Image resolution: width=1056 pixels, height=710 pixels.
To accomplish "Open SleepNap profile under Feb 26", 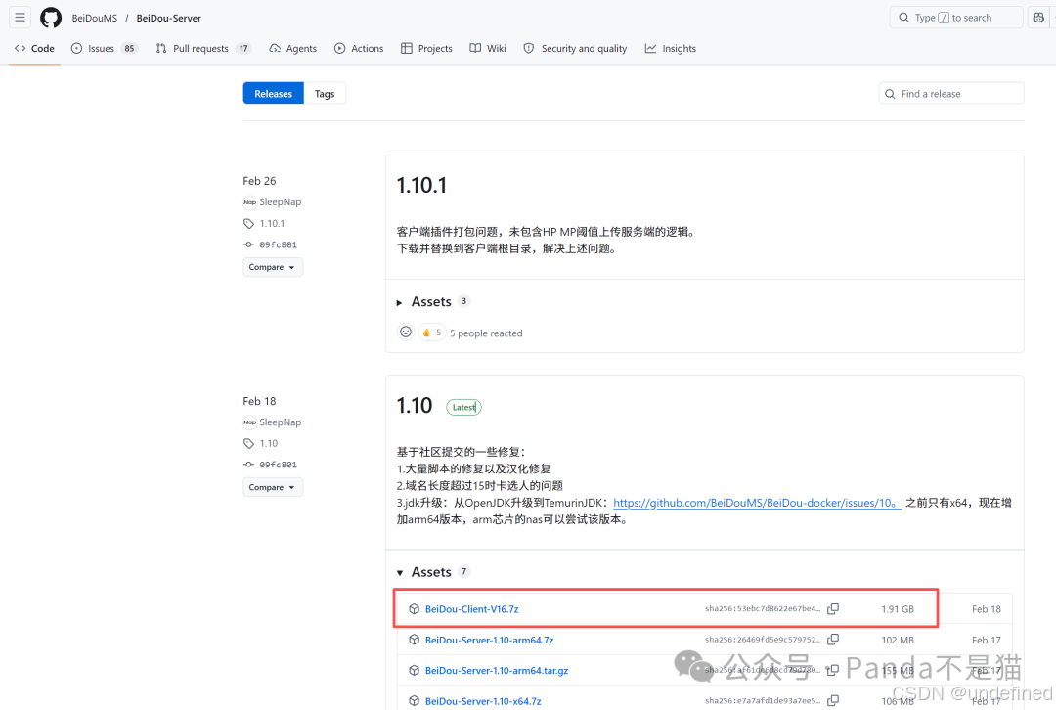I will pyautogui.click(x=281, y=202).
